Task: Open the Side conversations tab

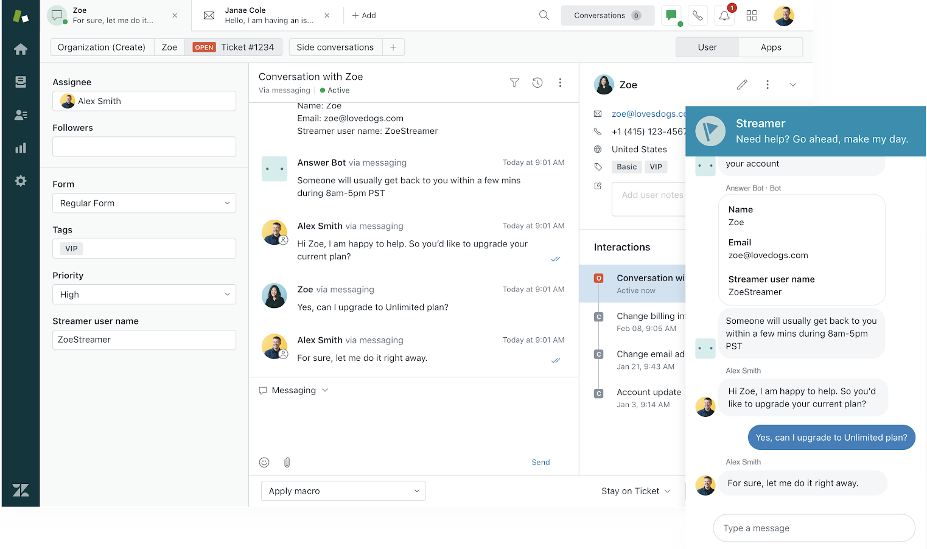Action: [x=335, y=47]
